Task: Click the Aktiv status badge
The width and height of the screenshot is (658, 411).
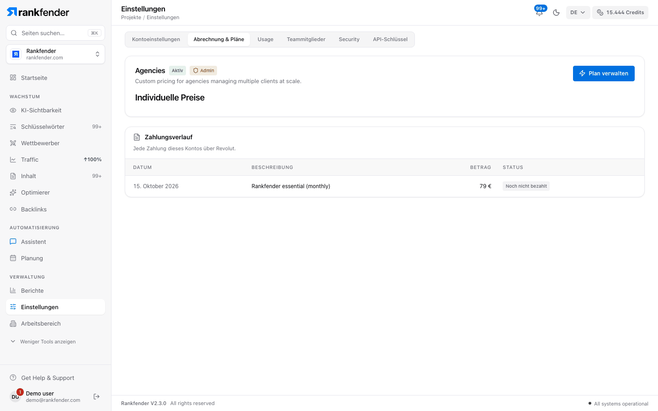Action: (x=177, y=70)
